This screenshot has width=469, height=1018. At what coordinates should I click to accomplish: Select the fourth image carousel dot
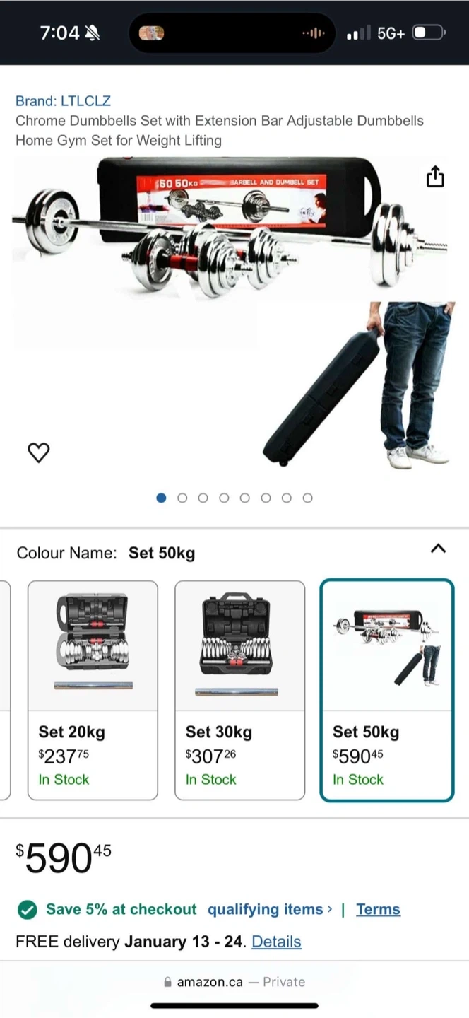coord(224,498)
